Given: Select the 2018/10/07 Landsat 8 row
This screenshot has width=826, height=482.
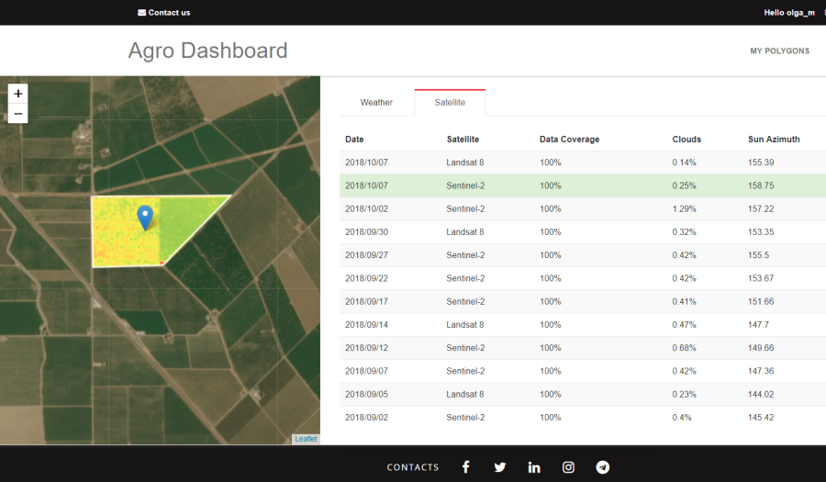Looking at the screenshot, I should [x=583, y=163].
